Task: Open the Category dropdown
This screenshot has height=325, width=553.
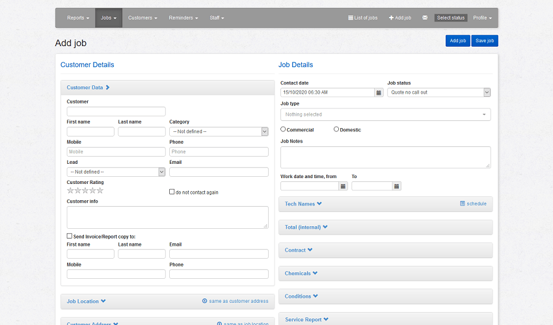Action: point(219,131)
